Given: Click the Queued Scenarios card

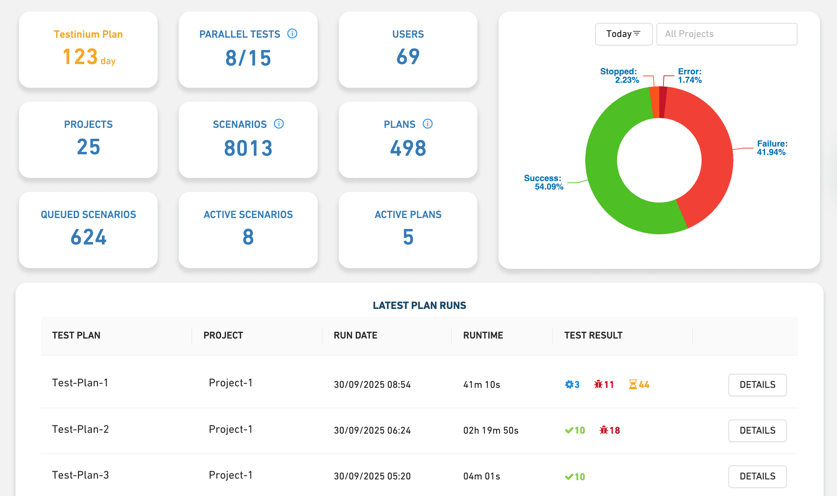Looking at the screenshot, I should coord(88,230).
